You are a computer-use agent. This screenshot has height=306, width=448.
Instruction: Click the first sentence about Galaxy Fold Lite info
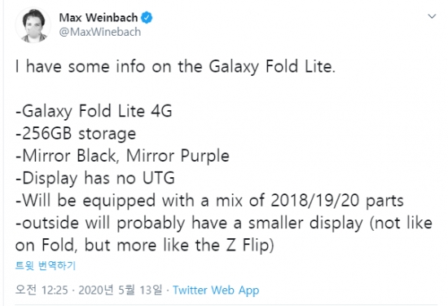(x=175, y=67)
